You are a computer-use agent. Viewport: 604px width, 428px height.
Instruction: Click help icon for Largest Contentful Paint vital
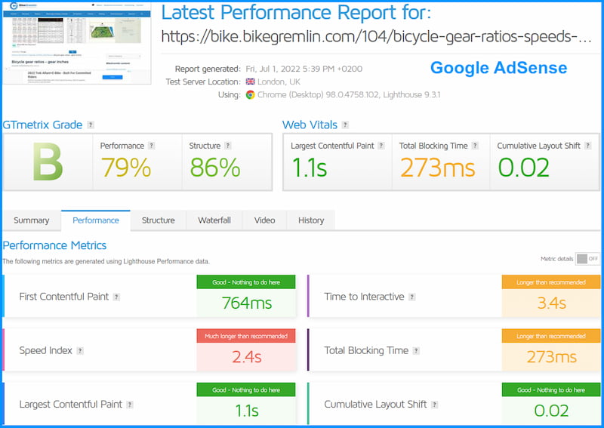tap(381, 146)
